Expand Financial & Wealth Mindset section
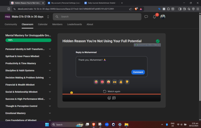Image resolution: width=201 pixels, height=128 pixels. (x=50, y=85)
